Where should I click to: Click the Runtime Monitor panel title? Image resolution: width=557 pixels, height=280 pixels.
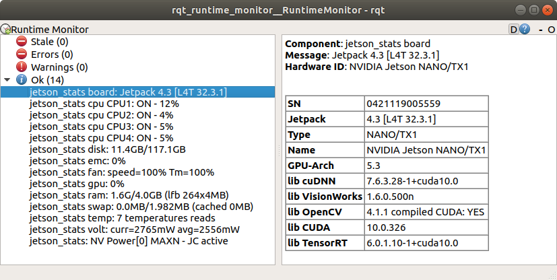tap(50, 29)
